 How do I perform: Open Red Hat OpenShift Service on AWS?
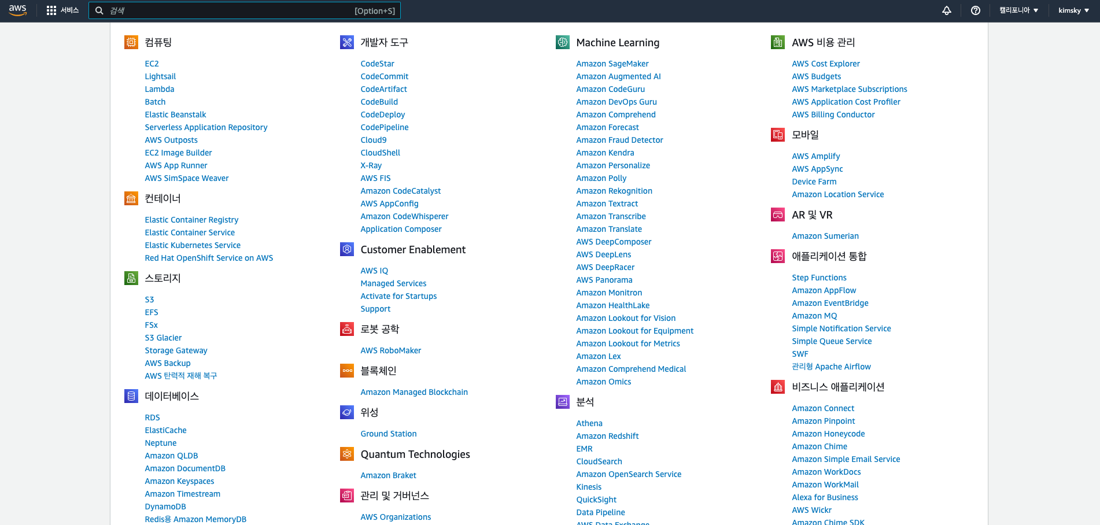point(209,258)
